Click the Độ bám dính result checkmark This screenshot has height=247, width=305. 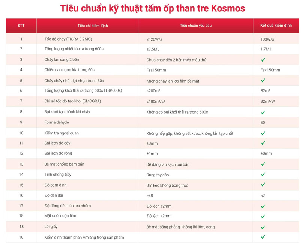263,185
